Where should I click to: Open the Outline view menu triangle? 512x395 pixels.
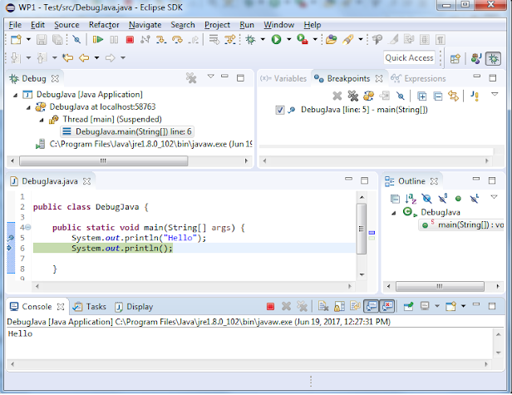tap(494, 197)
